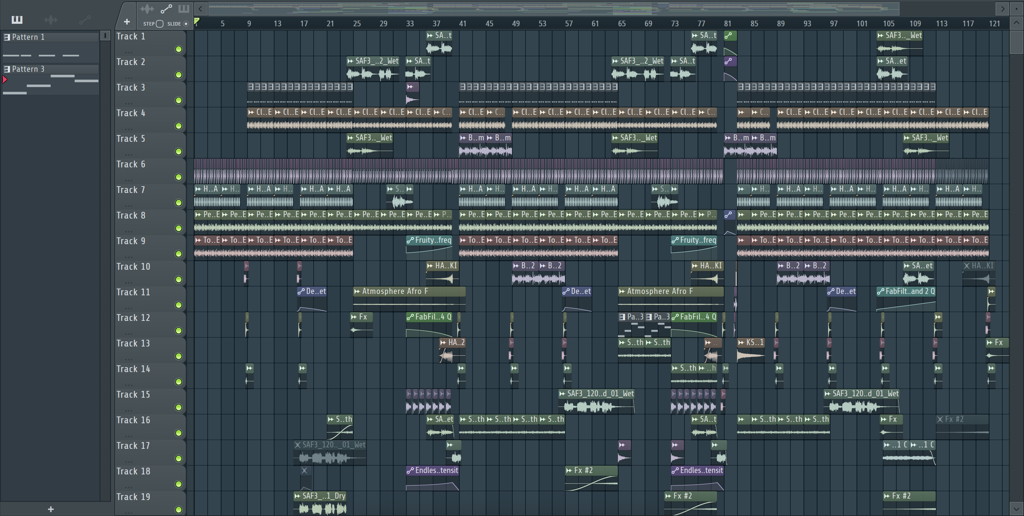Click the automation icon on first Fruity..freq clip
The image size is (1024, 516).
[x=410, y=240]
